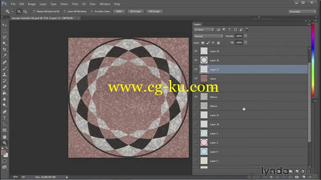The image size is (321, 180).
Task: Click Quick Mask mode icon
Action: point(4,161)
